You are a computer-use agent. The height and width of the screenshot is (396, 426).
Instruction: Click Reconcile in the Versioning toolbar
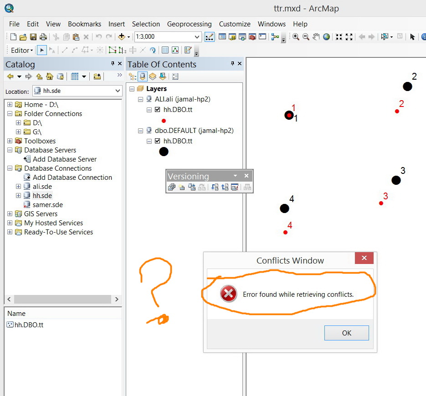pos(215,187)
